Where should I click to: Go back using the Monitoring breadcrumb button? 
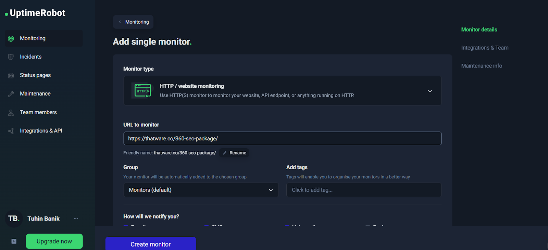point(133,22)
